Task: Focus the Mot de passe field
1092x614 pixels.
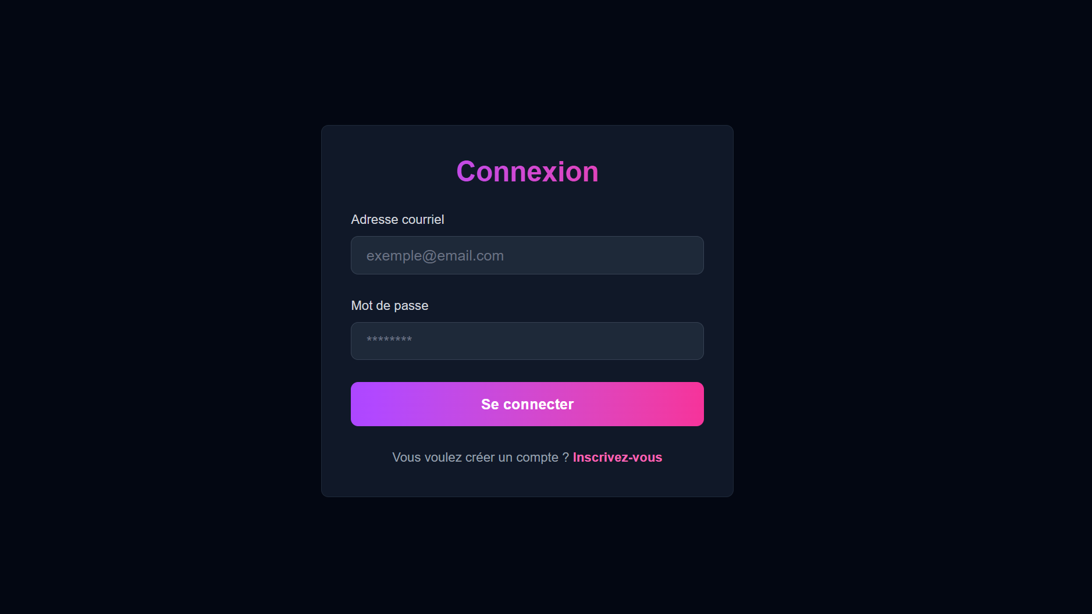Action: coord(527,341)
